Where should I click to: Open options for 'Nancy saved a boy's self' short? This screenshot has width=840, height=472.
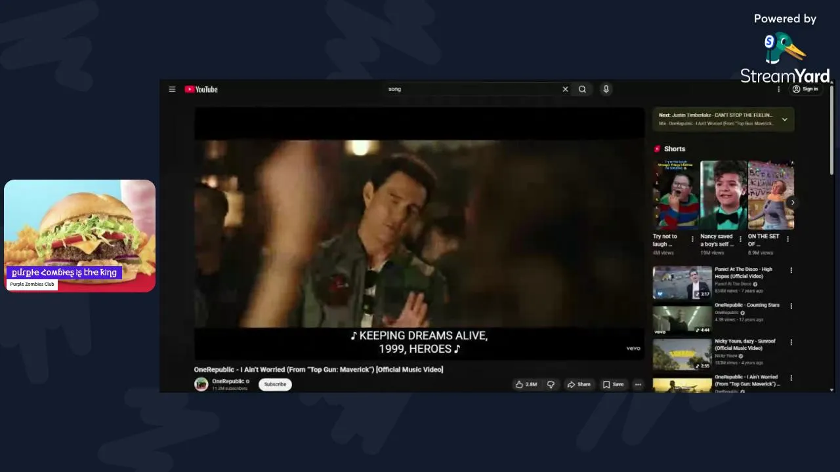click(740, 239)
